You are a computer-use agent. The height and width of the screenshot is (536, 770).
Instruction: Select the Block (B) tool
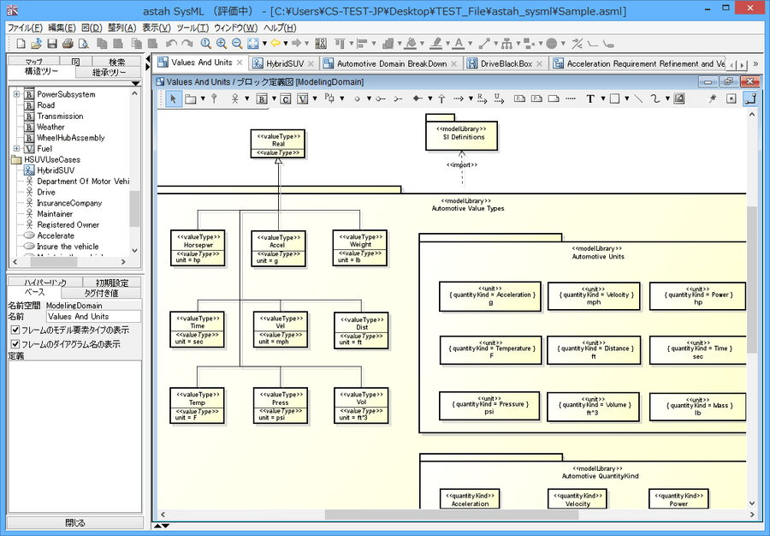[x=262, y=98]
